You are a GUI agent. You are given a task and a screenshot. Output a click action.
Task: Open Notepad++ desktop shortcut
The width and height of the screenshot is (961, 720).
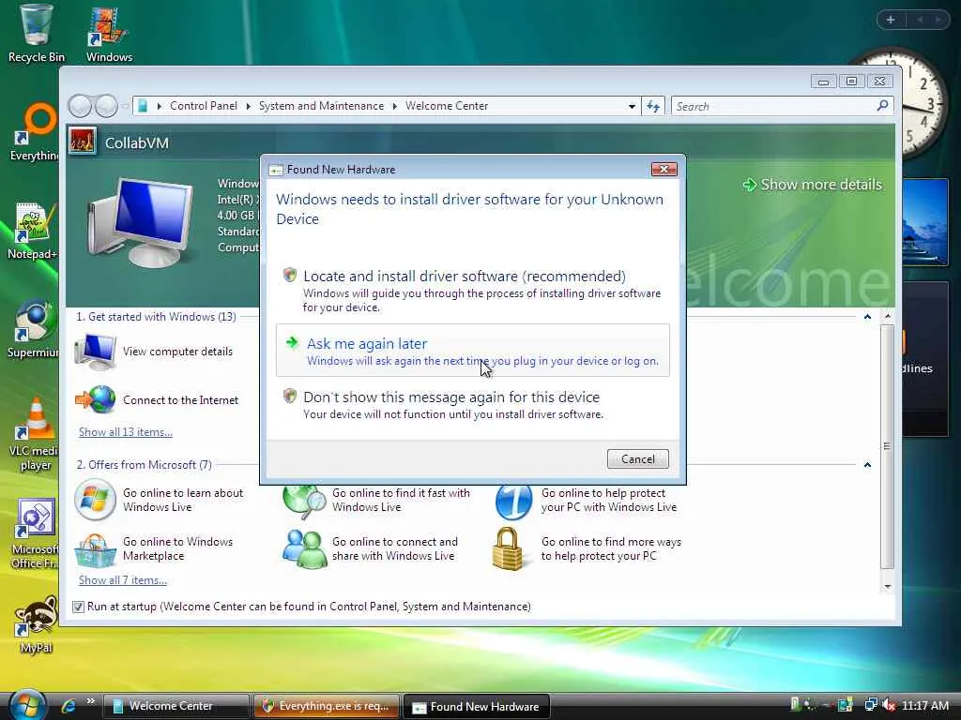pyautogui.click(x=33, y=231)
